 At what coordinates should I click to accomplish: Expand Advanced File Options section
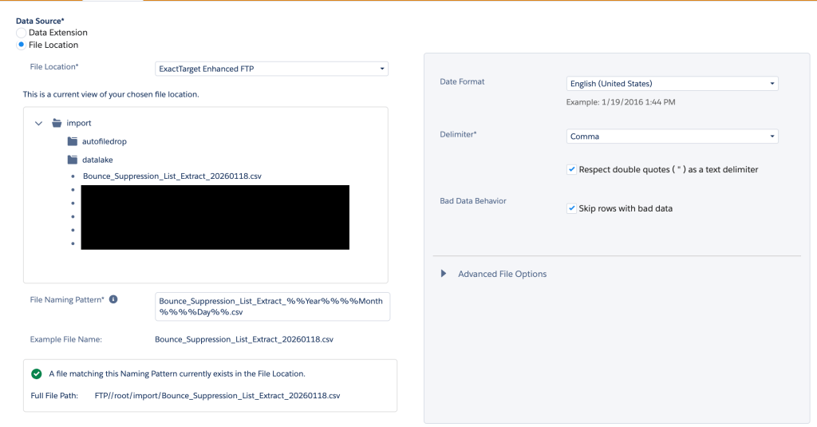click(444, 274)
